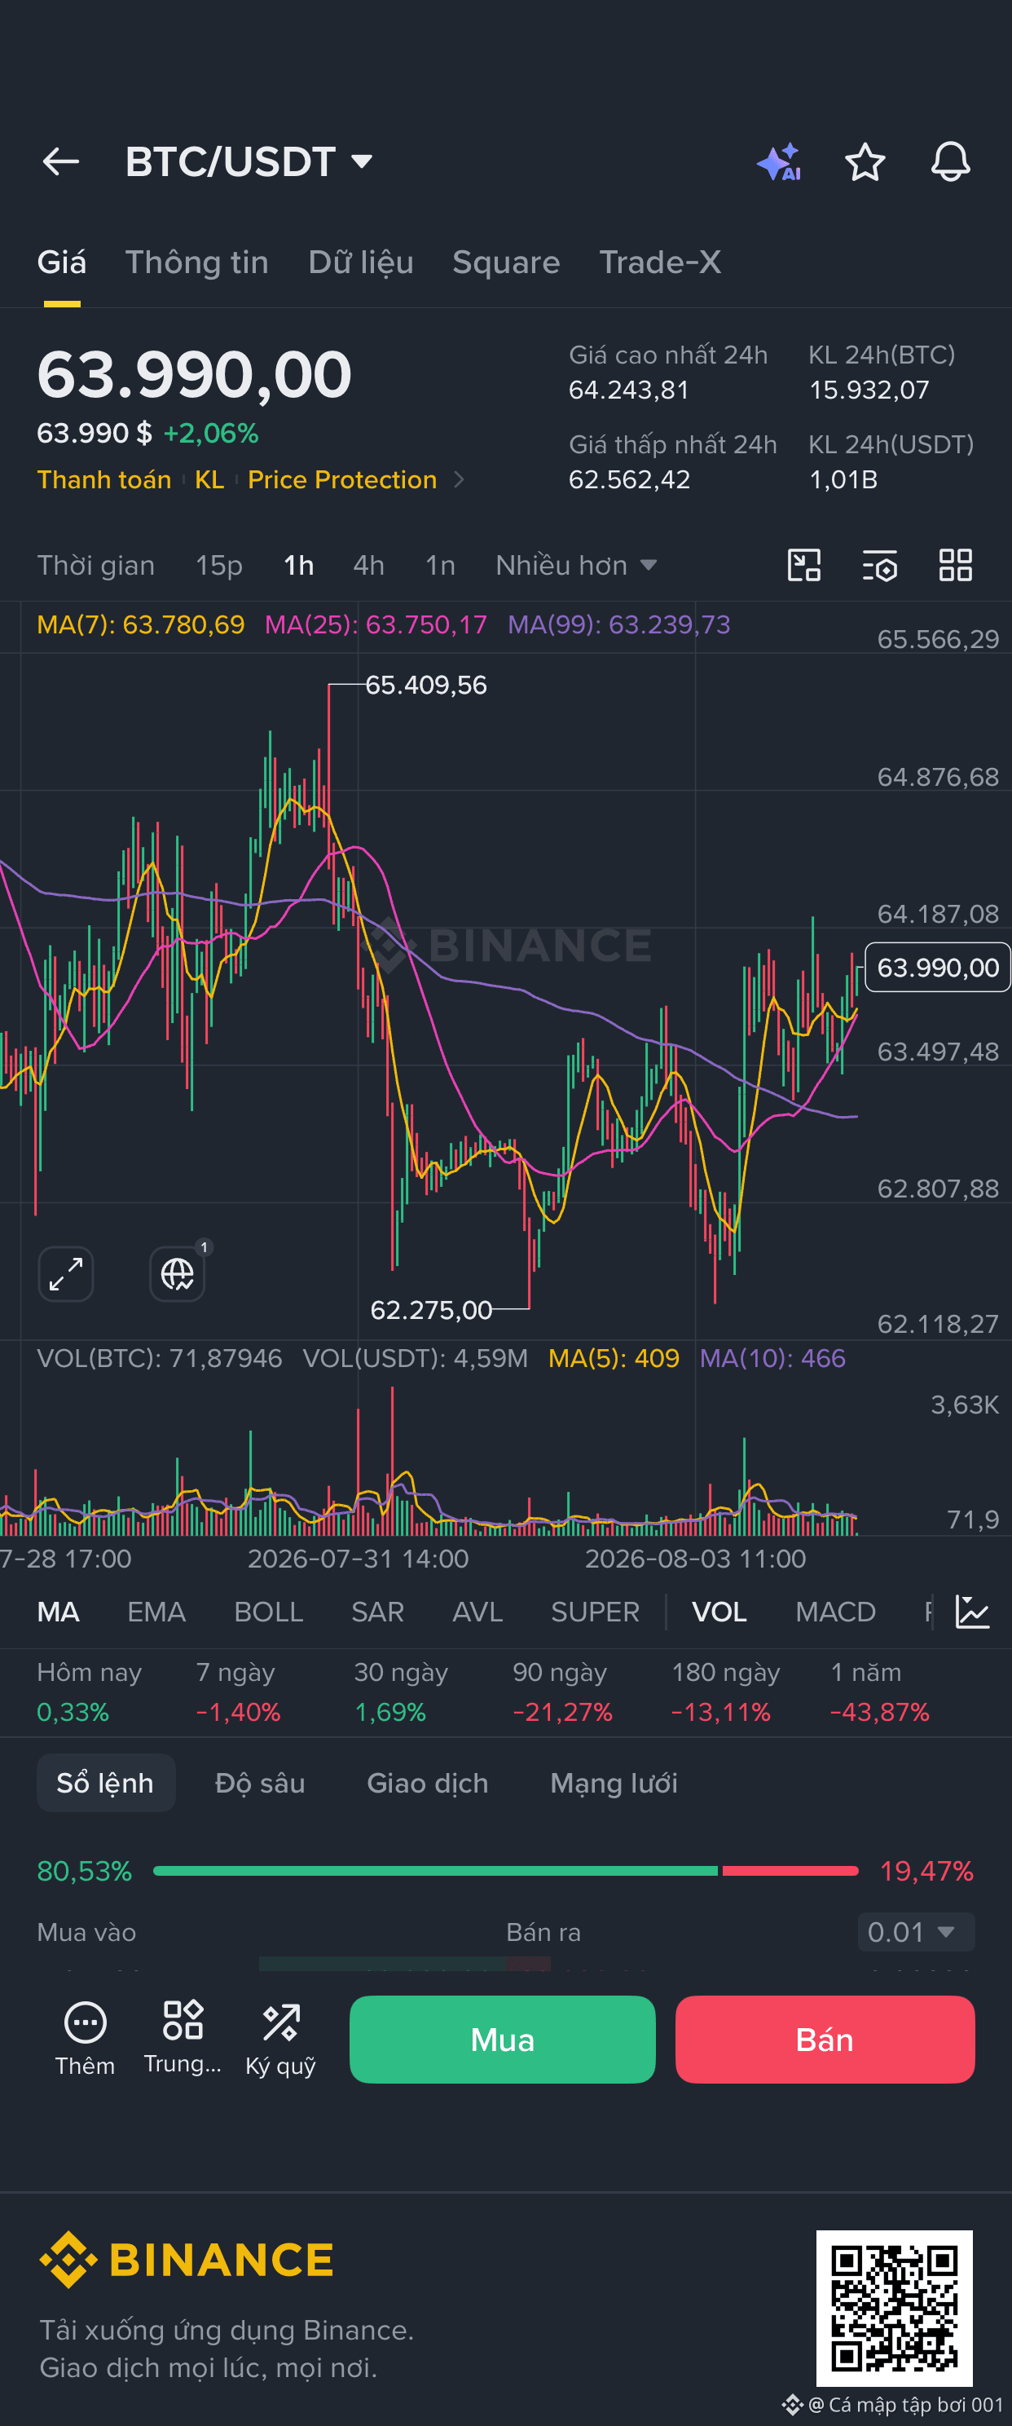Screen dimensions: 1012x2426
Task: Open the Square tab
Action: point(507,262)
